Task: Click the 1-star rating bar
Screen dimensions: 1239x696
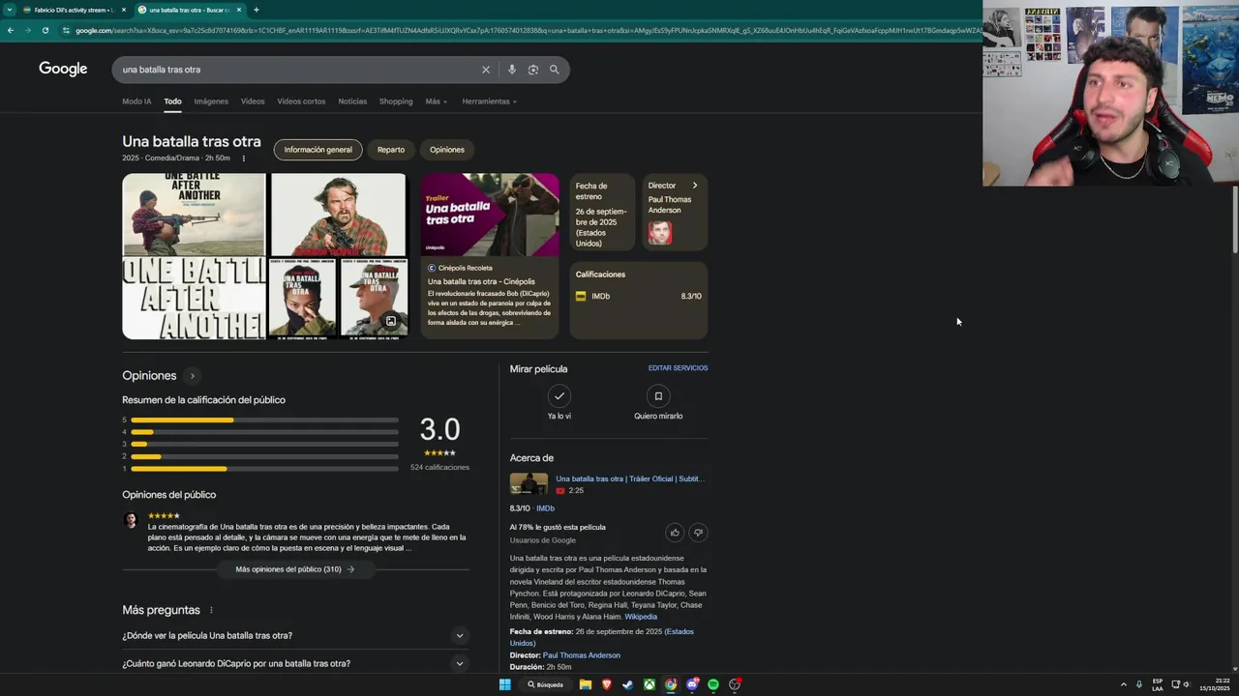Action: [x=264, y=469]
